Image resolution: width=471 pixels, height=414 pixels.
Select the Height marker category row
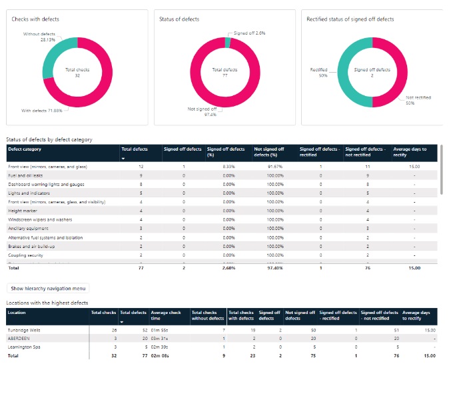click(x=222, y=211)
